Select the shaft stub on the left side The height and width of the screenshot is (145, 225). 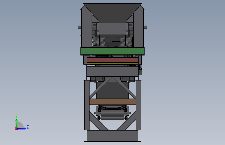tap(79, 27)
